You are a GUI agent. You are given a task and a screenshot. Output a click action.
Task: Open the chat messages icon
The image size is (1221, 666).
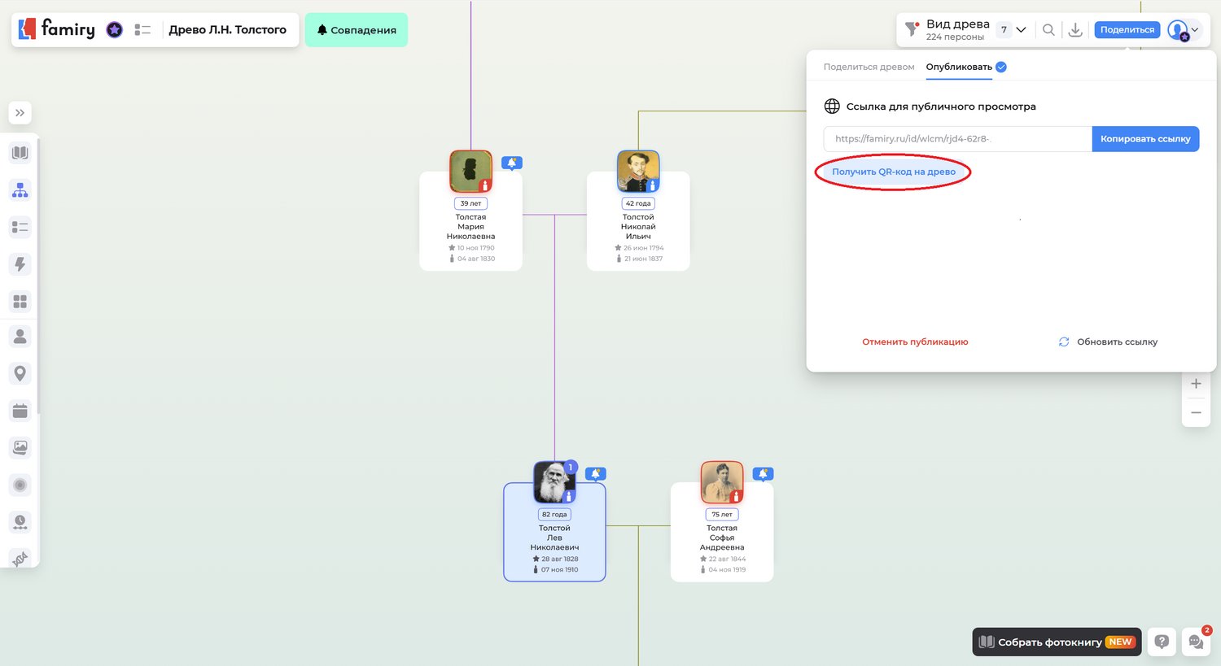1196,642
